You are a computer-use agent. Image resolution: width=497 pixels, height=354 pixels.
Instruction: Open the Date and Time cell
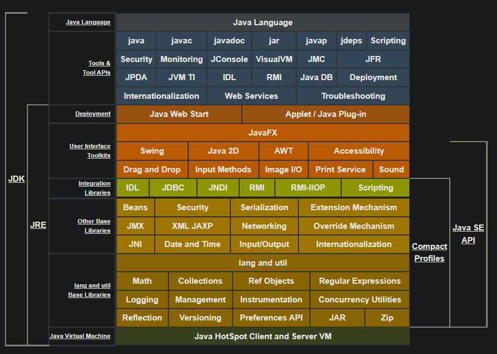click(193, 244)
